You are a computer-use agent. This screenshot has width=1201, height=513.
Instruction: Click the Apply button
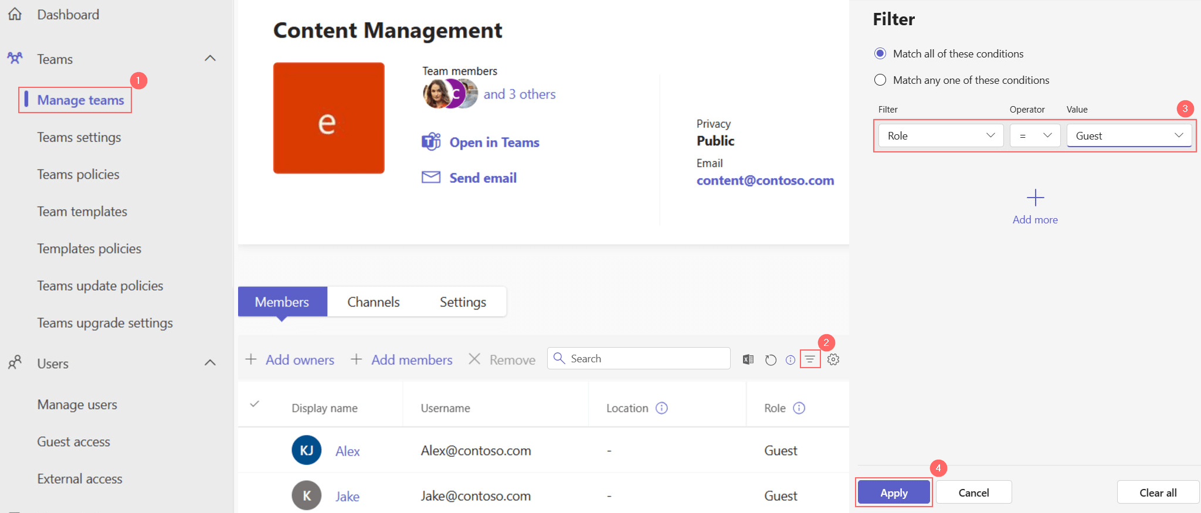point(894,492)
